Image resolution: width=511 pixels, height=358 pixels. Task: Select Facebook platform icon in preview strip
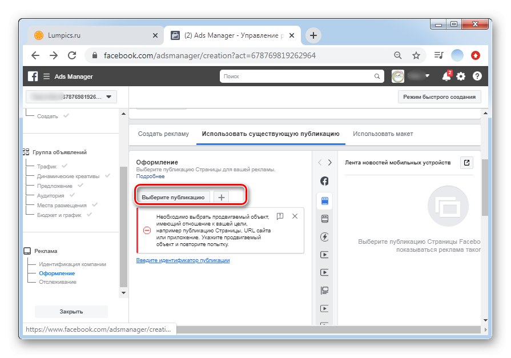324,181
